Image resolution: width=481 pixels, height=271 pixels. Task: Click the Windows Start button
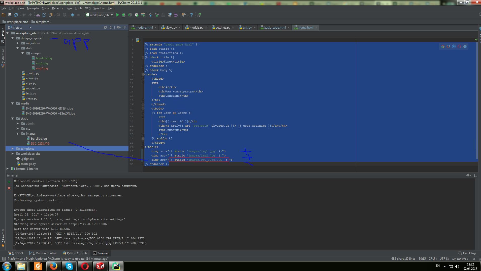pos(7,266)
